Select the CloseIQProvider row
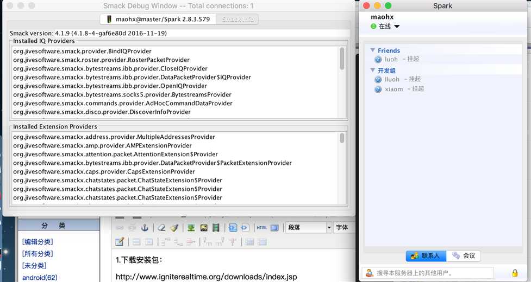The height and width of the screenshot is (282, 531). [x=175, y=68]
